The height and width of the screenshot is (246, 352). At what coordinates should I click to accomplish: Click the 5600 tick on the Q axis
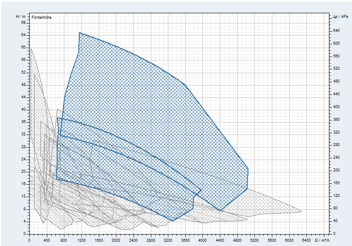(272, 240)
